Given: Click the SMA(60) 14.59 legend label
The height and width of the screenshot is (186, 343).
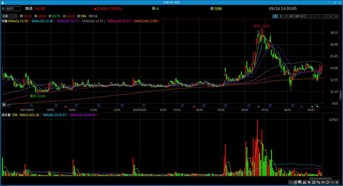Looking at the screenshot, I should click(93, 21).
